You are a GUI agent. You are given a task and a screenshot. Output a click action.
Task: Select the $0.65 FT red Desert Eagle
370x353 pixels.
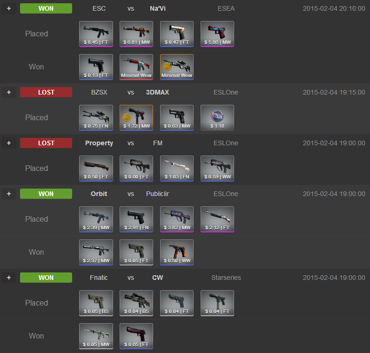click(136, 336)
